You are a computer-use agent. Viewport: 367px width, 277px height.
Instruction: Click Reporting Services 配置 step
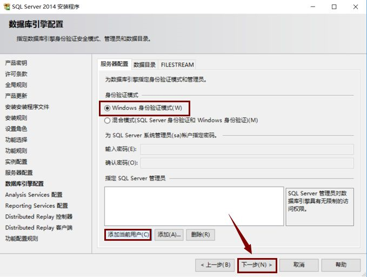point(37,206)
